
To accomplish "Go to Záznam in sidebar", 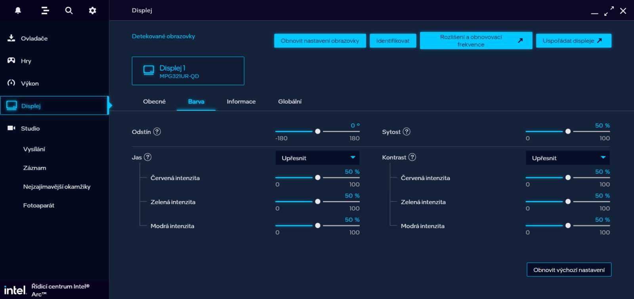I will (x=34, y=168).
